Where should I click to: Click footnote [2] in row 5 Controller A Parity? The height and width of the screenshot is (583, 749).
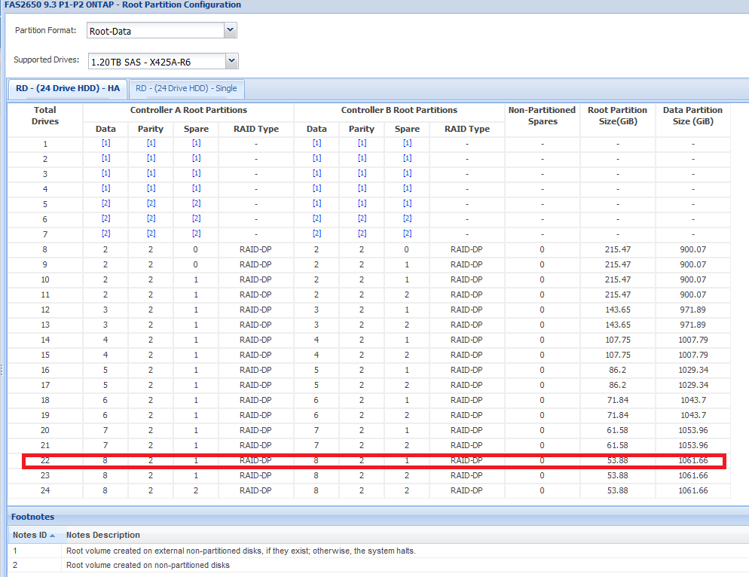click(151, 203)
